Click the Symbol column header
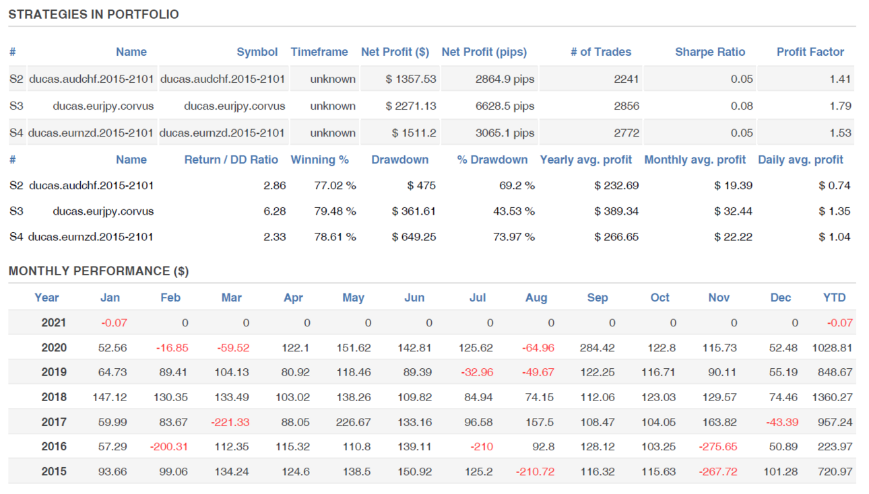This screenshot has width=869, height=494. pyautogui.click(x=257, y=52)
